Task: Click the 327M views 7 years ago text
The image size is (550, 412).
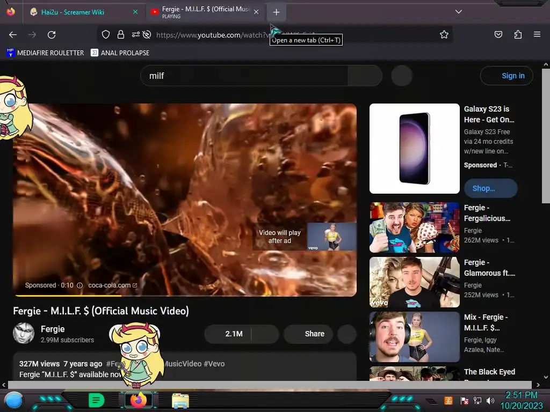Action: point(61,364)
